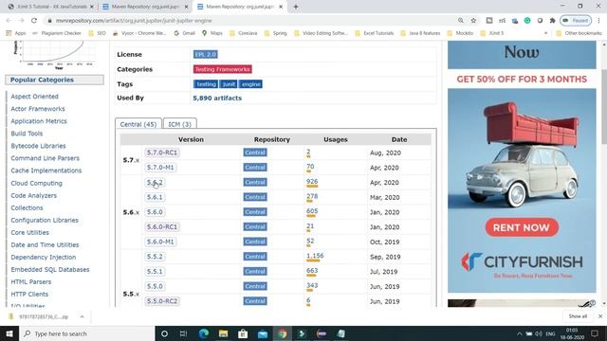This screenshot has height=341, width=607.
Task: Click the EPL 2.0 license tag
Action: coord(206,55)
